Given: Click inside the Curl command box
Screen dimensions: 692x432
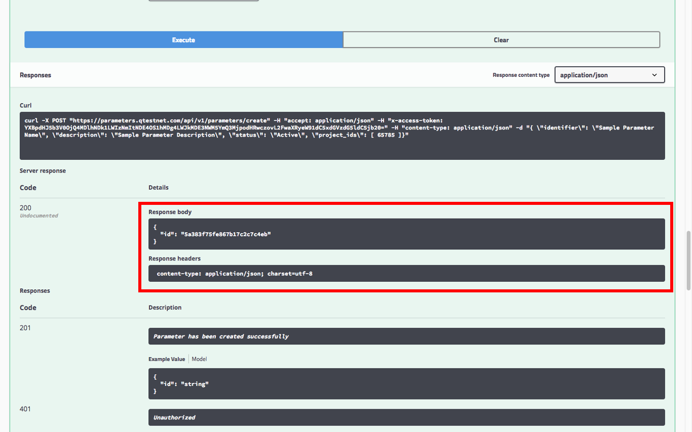Looking at the screenshot, I should (x=342, y=136).
